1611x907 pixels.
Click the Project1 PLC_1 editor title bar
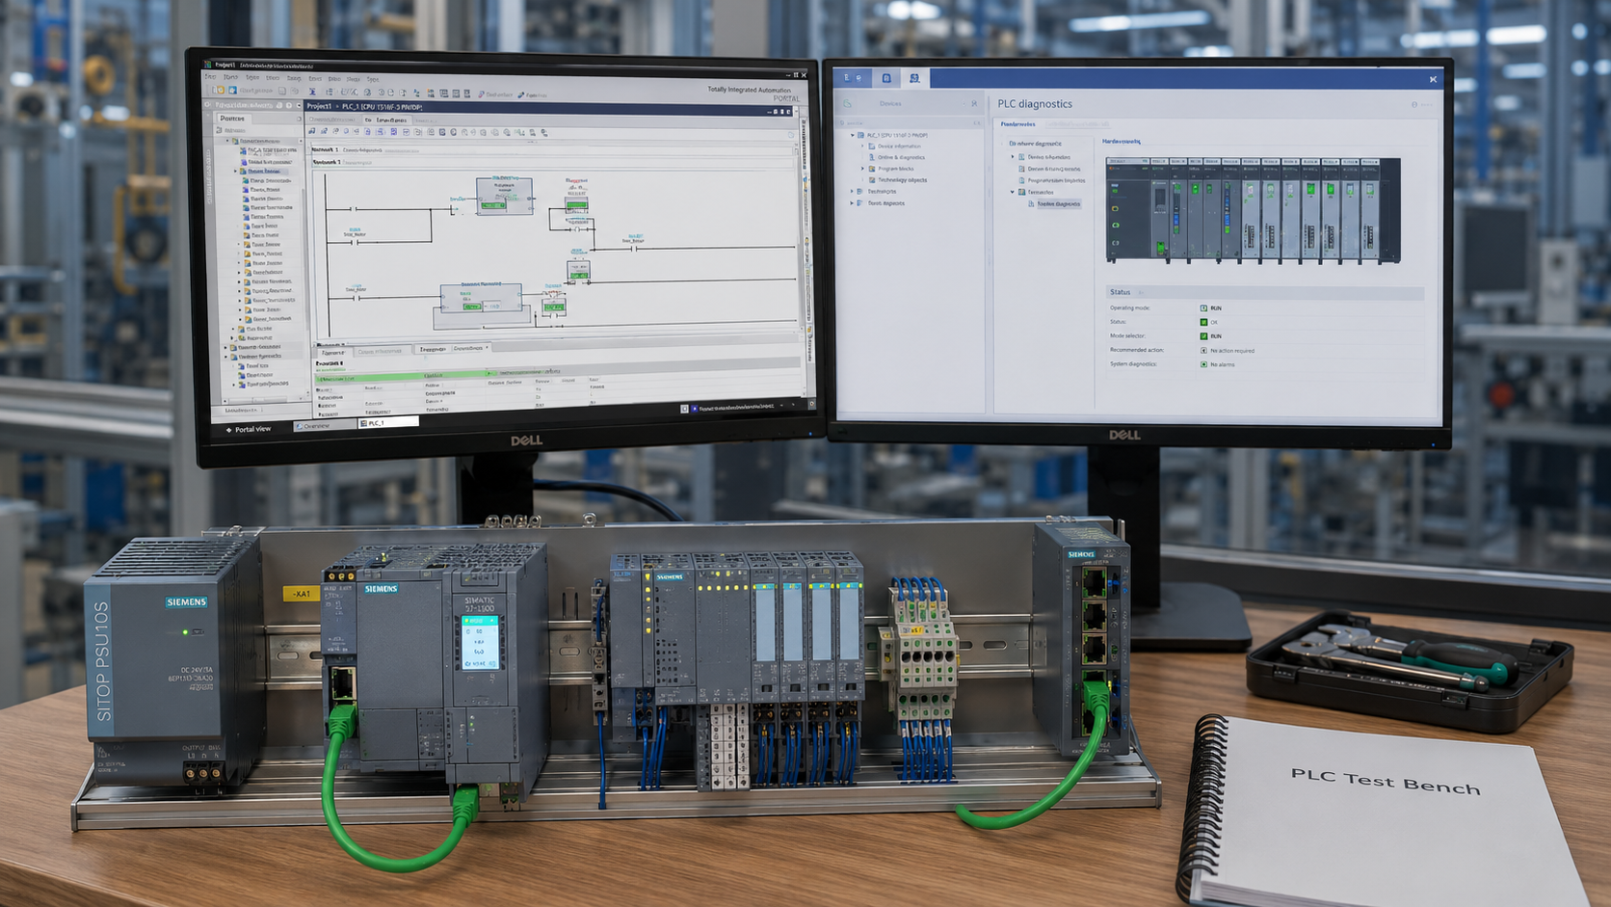[549, 108]
